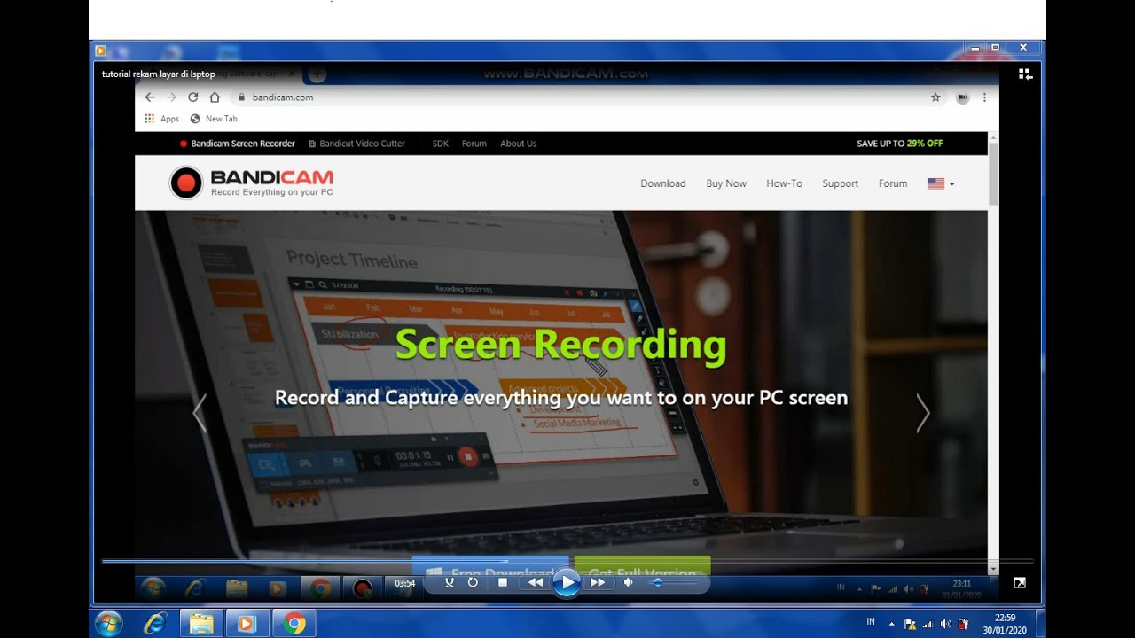Open the system tray speaker volume icon

(x=945, y=624)
